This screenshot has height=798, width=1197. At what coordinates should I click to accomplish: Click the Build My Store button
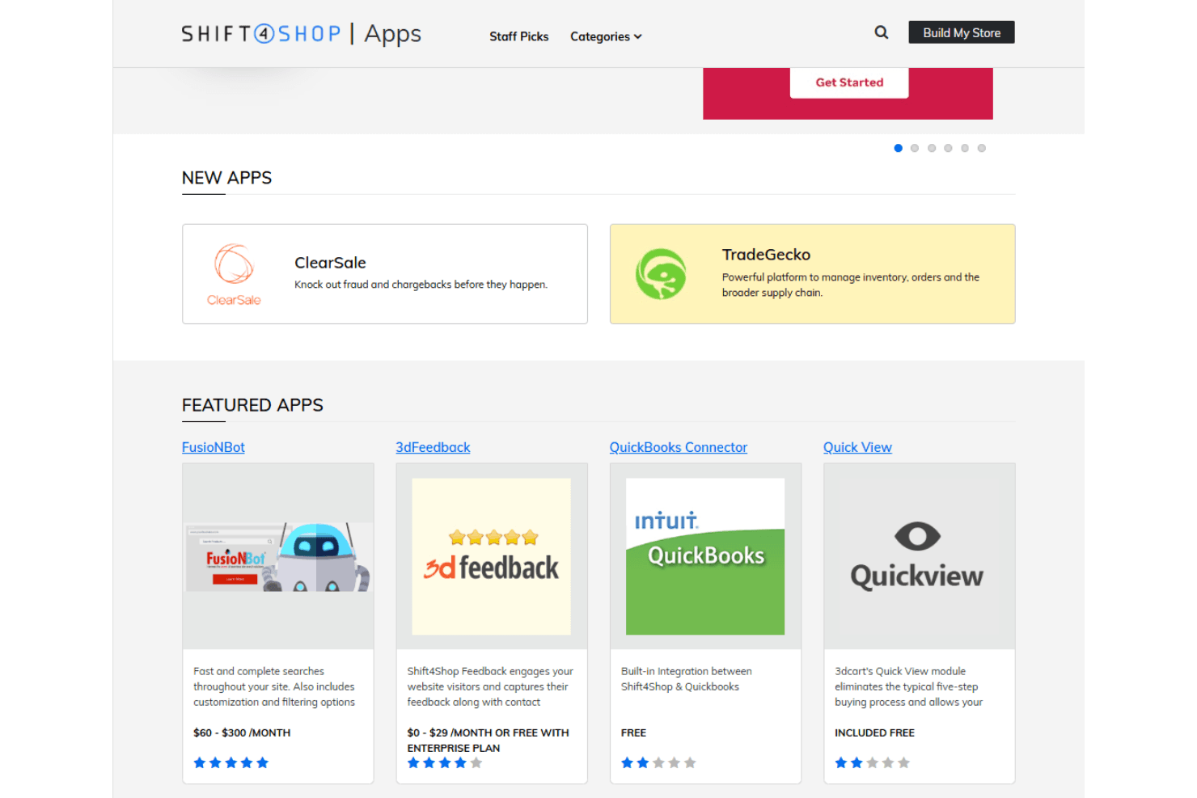click(962, 32)
